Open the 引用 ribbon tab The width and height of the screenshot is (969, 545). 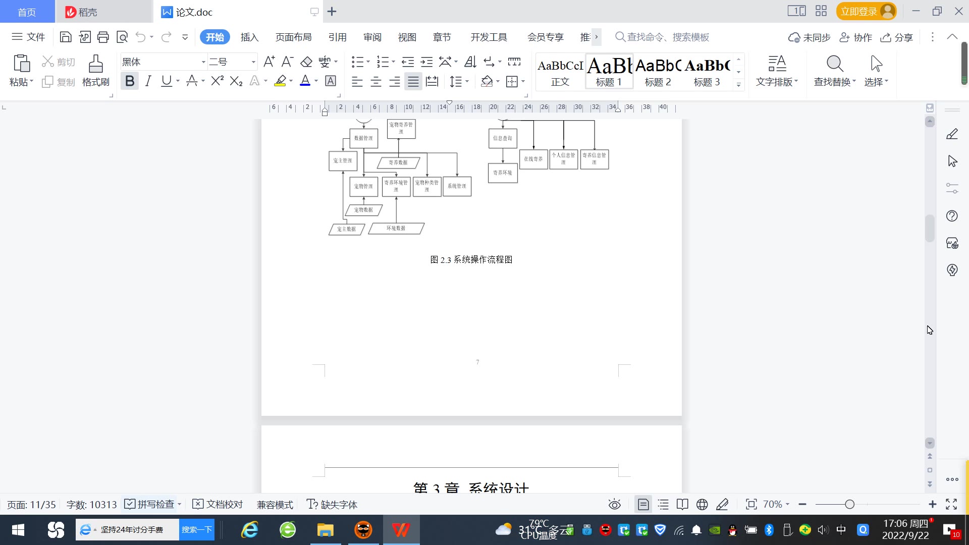coord(337,37)
